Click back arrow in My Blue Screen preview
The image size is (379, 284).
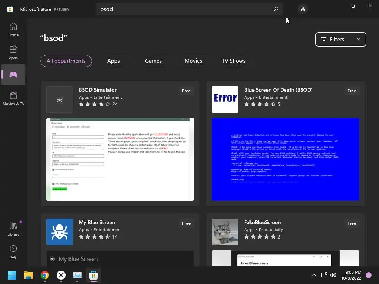pyautogui.click(x=53, y=259)
